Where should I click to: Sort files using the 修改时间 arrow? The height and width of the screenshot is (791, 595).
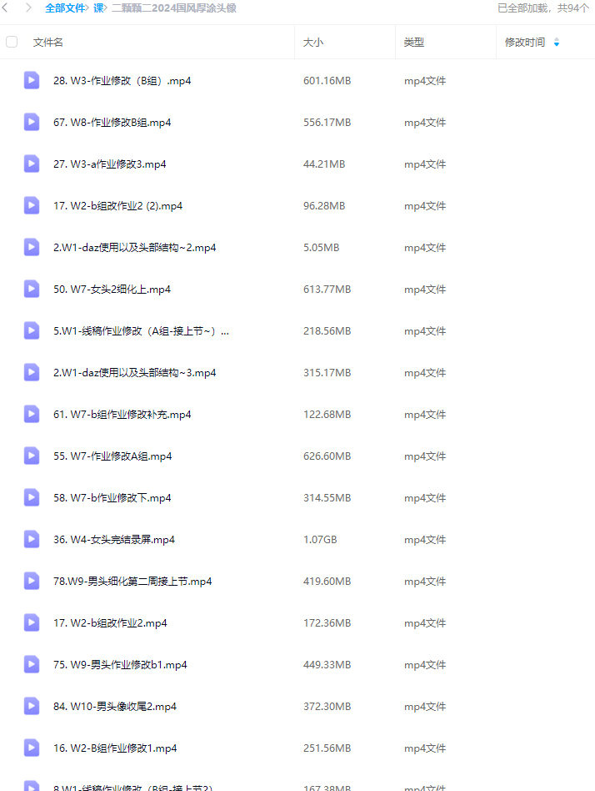point(556,43)
